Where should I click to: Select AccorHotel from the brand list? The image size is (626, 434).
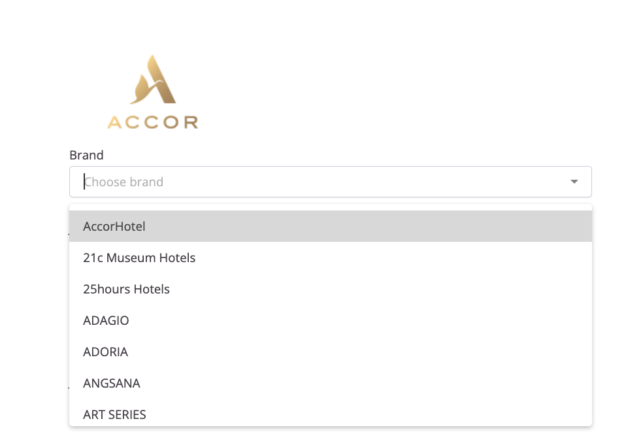[331, 226]
